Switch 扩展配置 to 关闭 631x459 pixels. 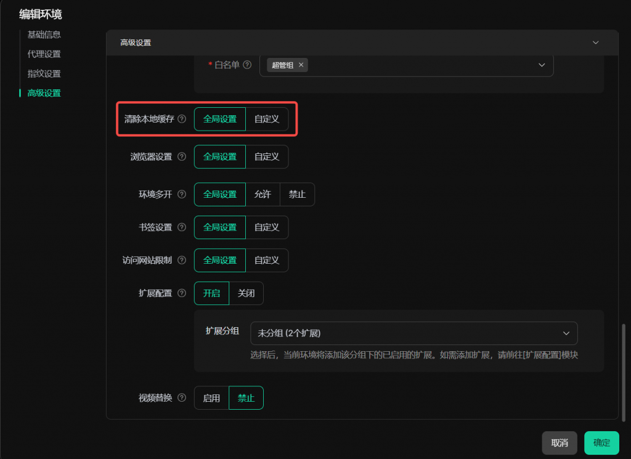pos(246,293)
